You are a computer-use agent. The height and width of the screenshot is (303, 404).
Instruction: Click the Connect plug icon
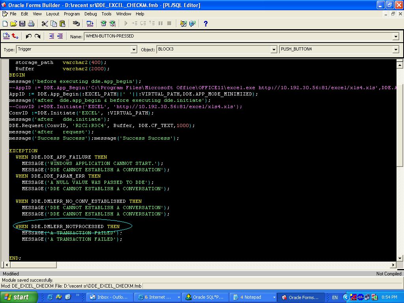pyautogui.click(x=76, y=24)
